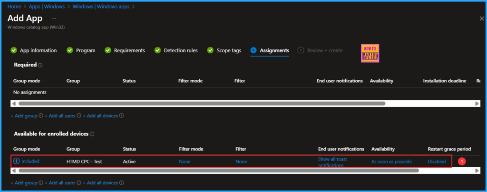
Task: Open Disabled restart grace period link
Action: coord(437,161)
